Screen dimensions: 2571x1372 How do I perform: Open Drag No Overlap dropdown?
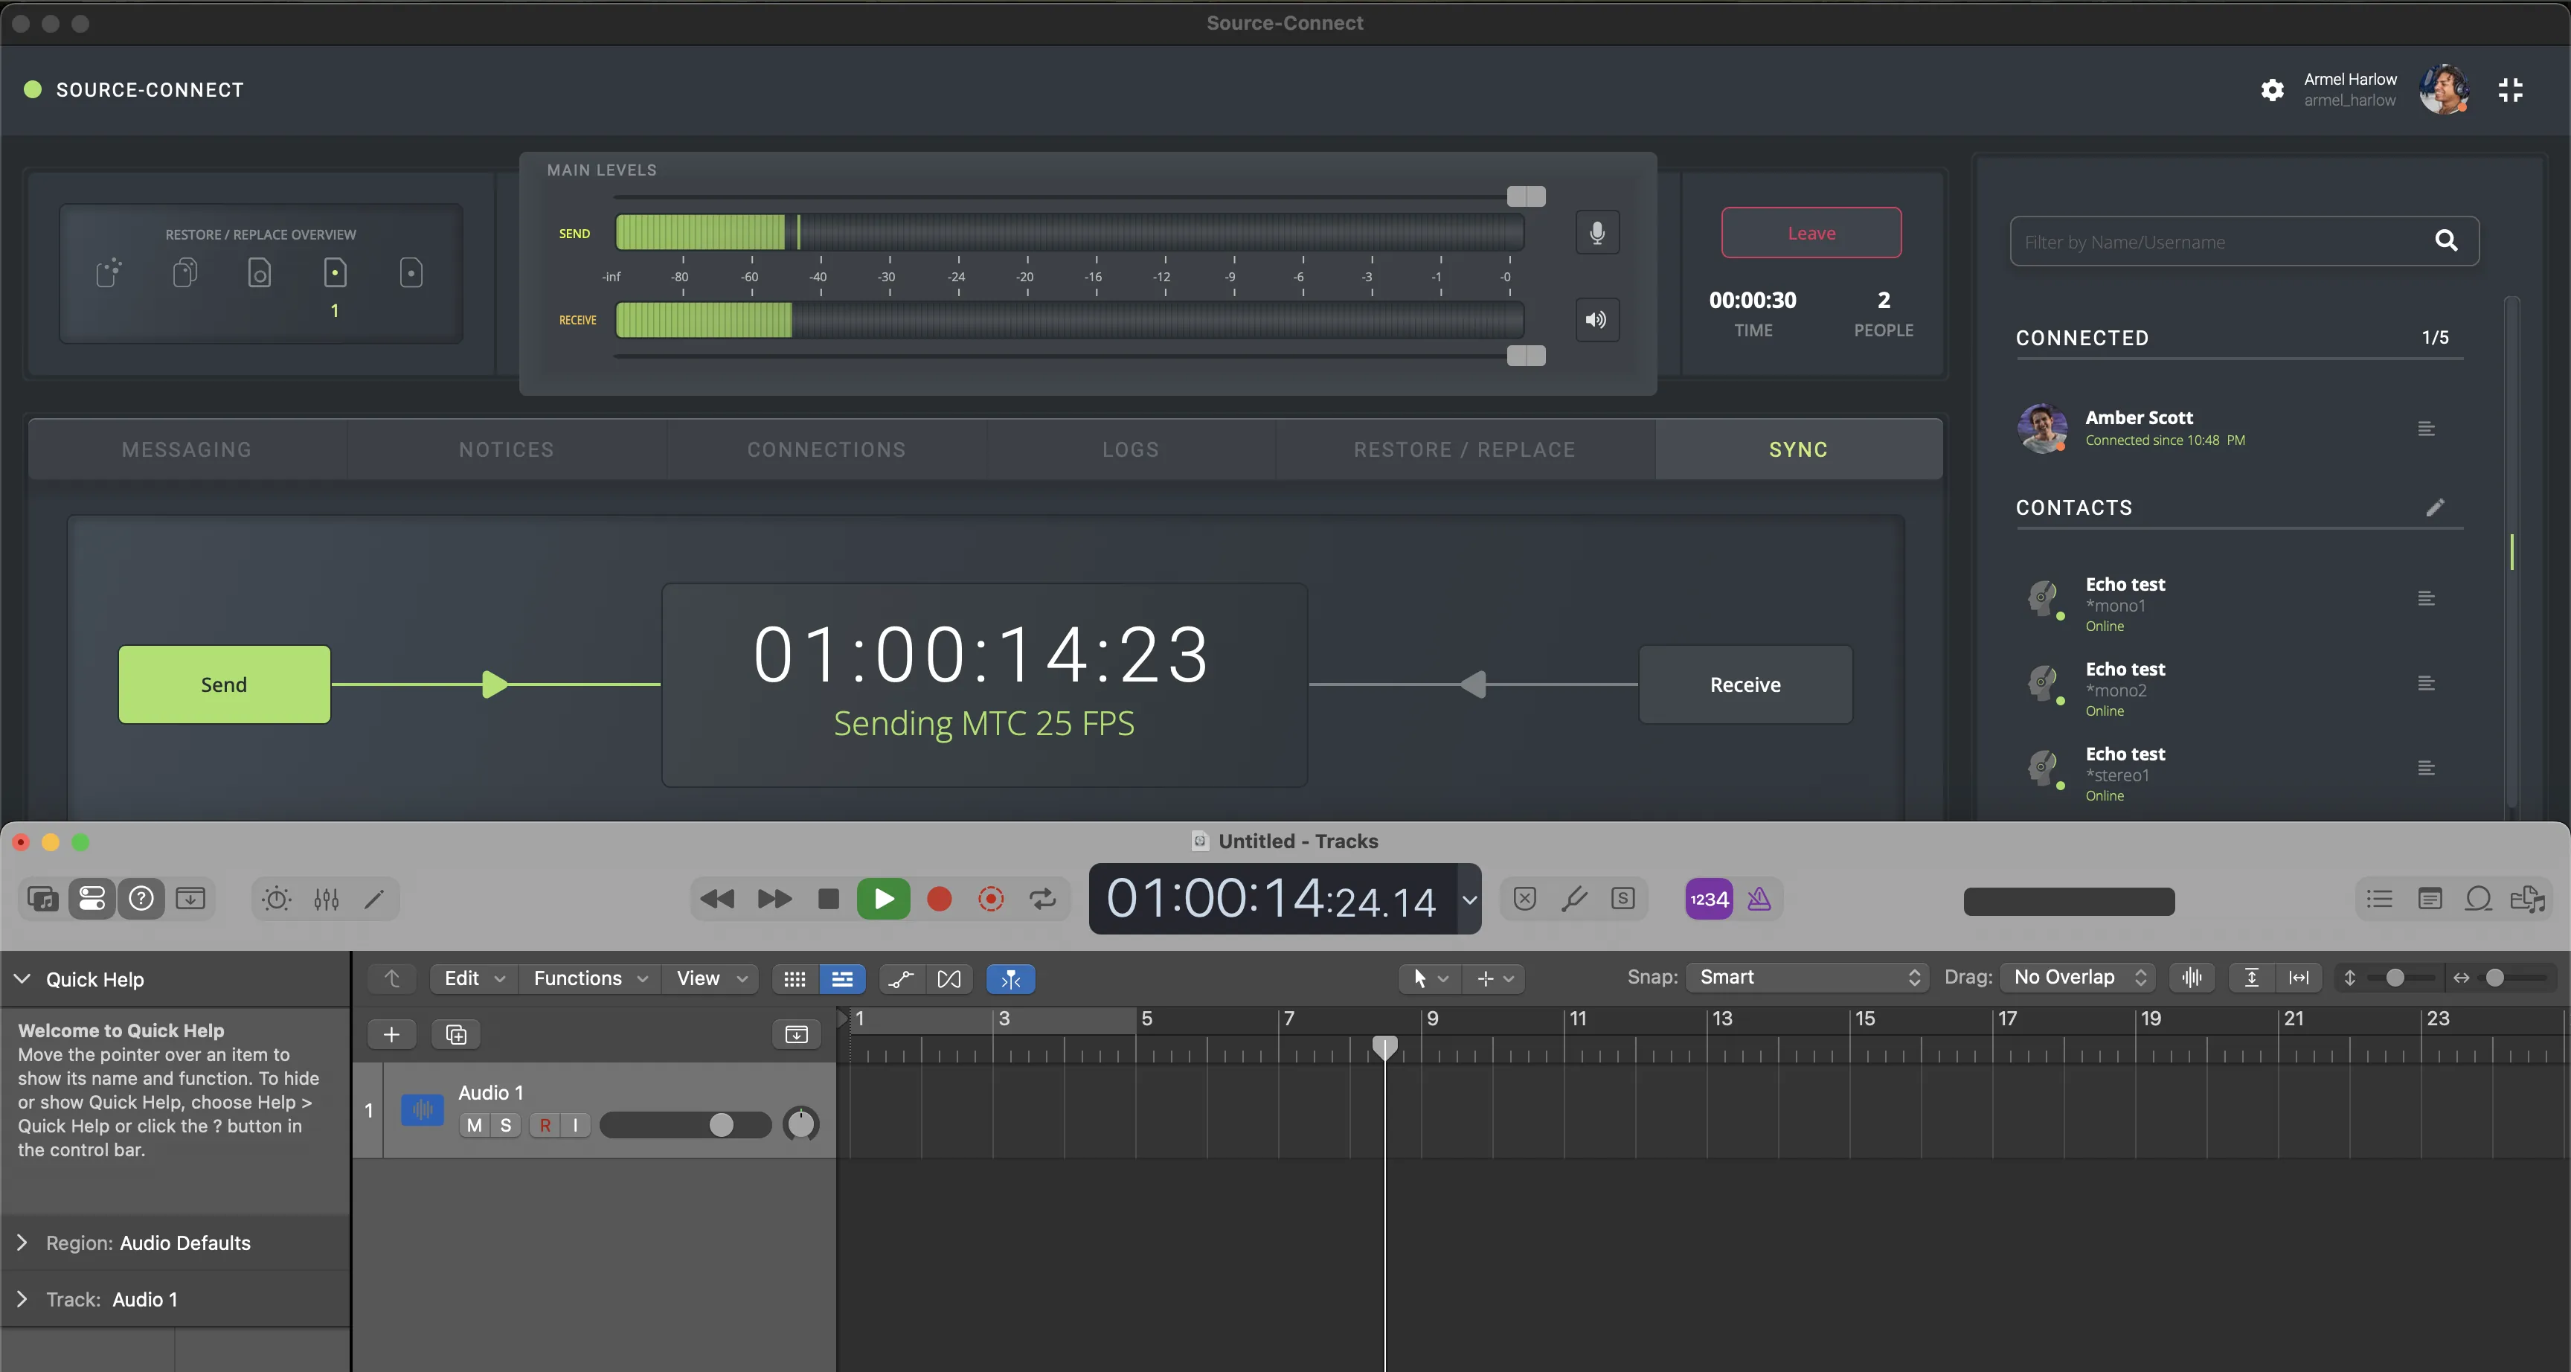click(2078, 978)
